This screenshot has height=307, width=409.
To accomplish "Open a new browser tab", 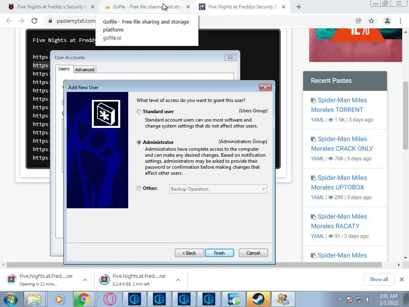I will 299,7.
